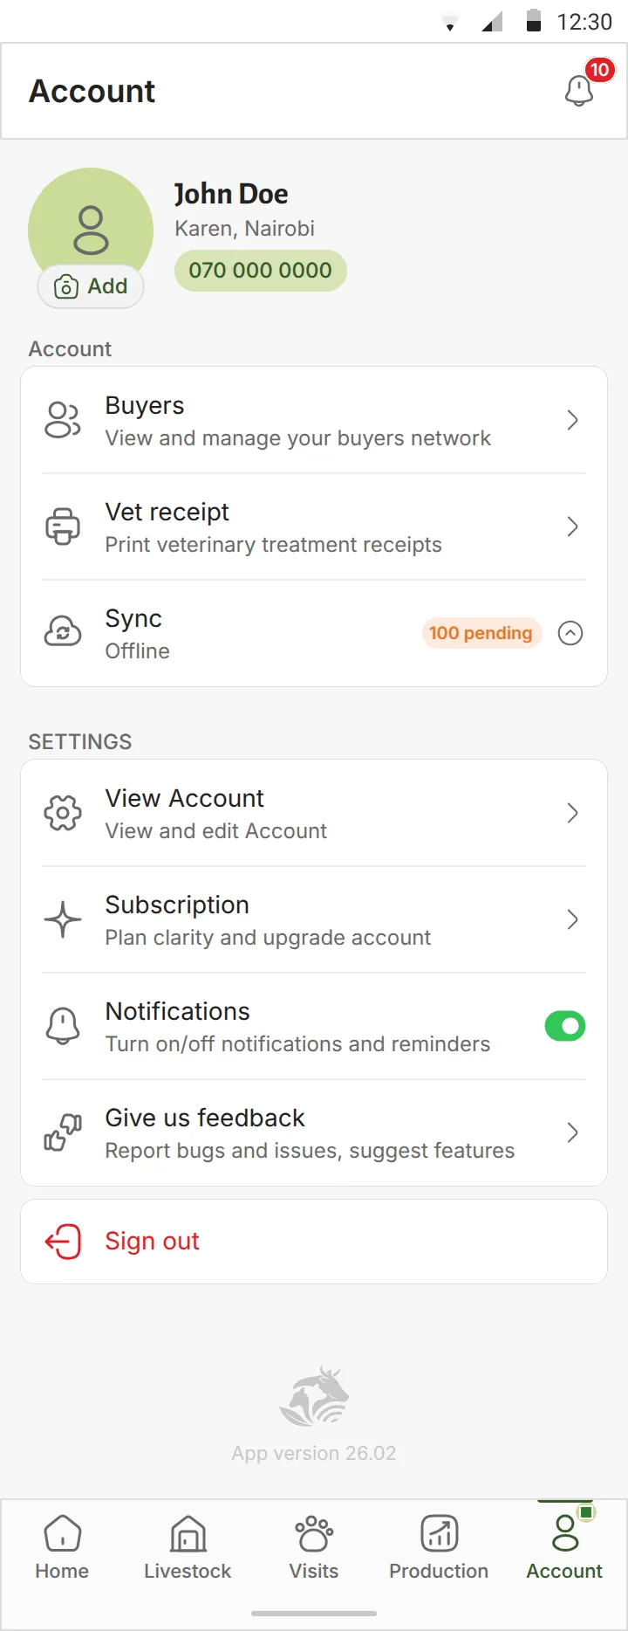
Task: Open the Production tab
Action: pyautogui.click(x=439, y=1548)
